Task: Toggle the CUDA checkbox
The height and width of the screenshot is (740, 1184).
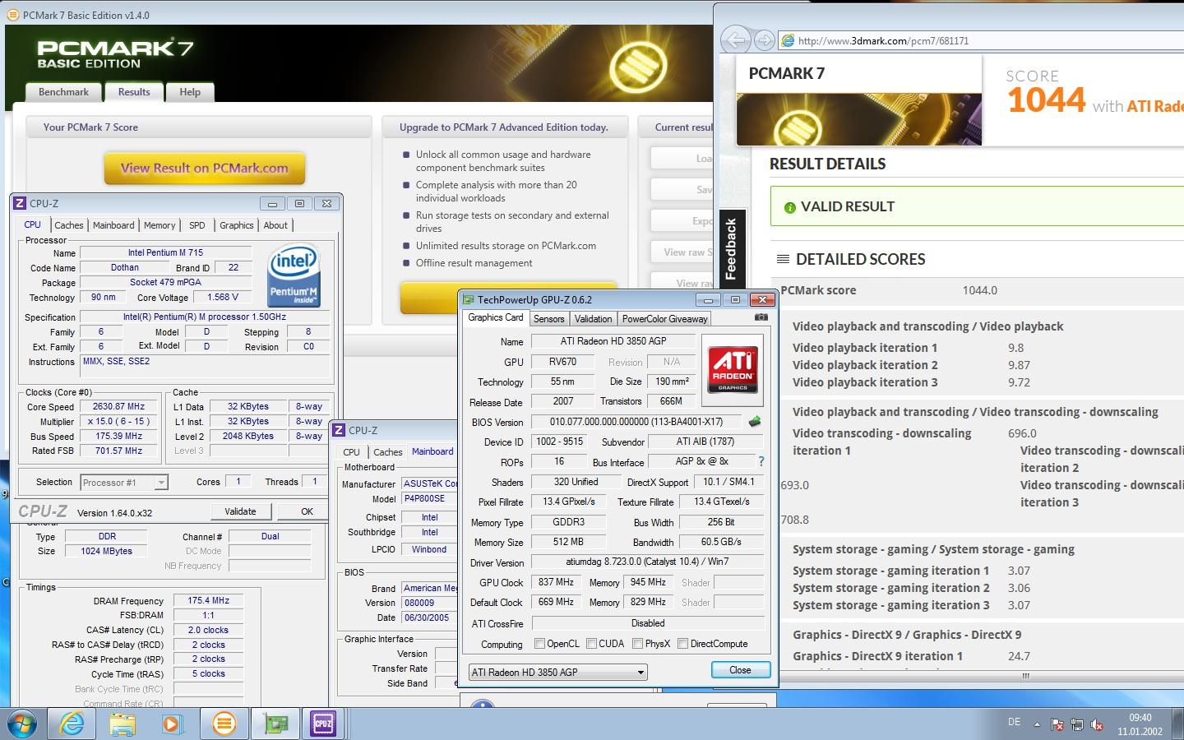Action: tap(592, 644)
